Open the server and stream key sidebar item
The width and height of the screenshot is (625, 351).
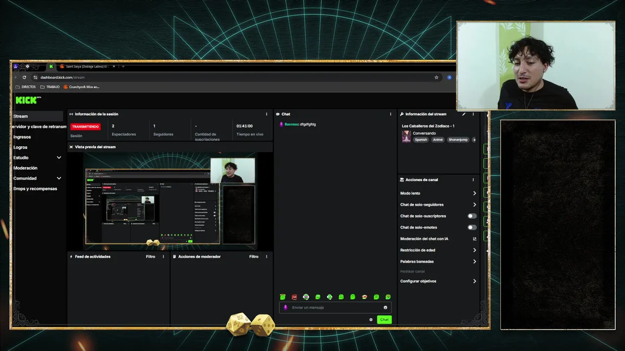click(x=40, y=127)
